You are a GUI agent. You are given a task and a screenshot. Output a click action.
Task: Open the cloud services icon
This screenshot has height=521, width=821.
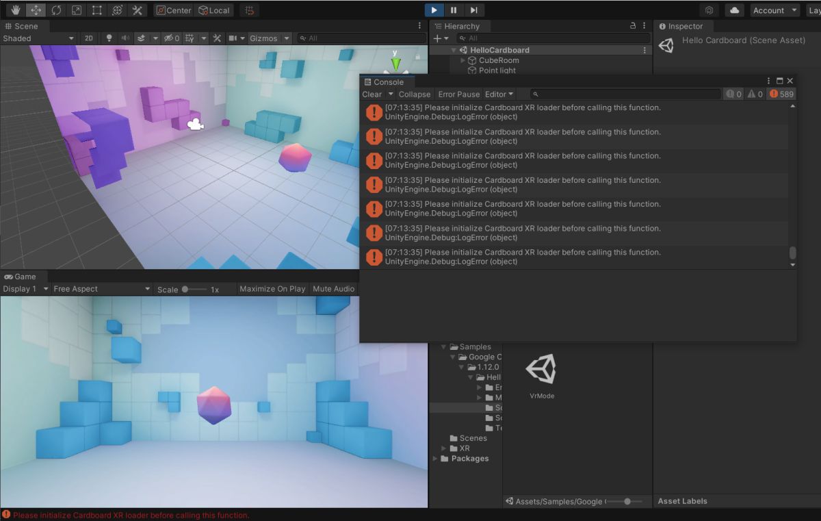point(735,10)
